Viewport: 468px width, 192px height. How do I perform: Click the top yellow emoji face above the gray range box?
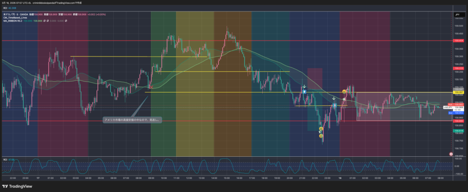pyautogui.click(x=344, y=92)
